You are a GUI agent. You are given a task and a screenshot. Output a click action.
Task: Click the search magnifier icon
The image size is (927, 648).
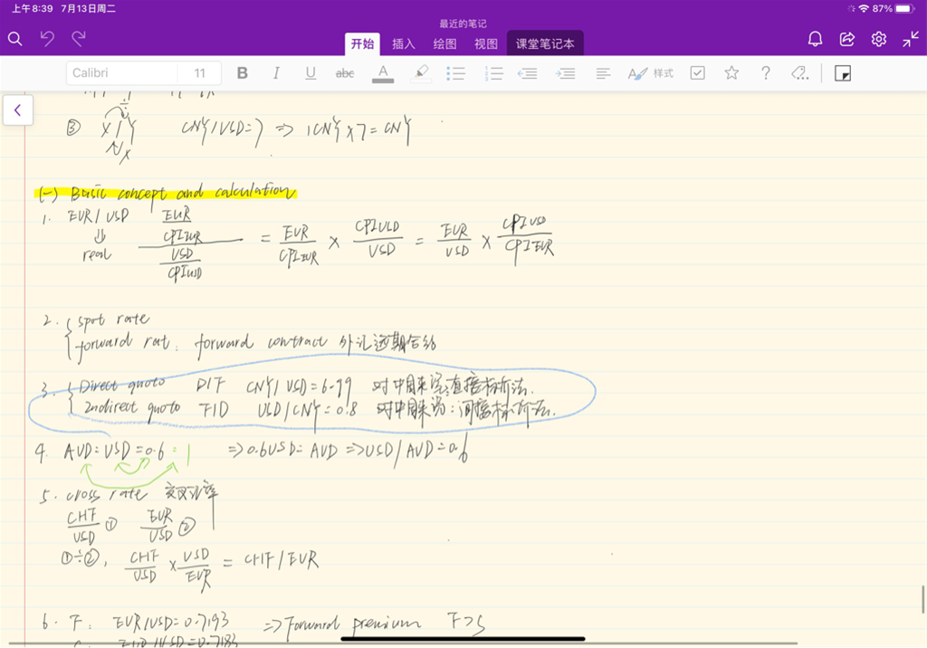pyautogui.click(x=15, y=39)
